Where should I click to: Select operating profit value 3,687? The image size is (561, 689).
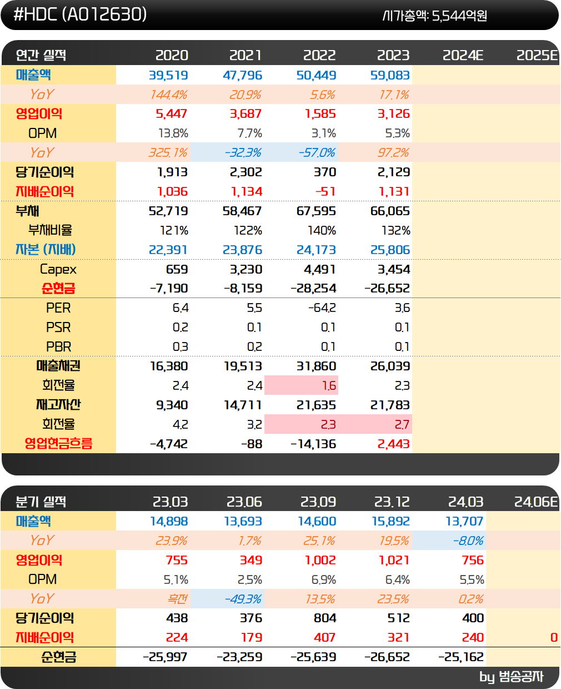(x=246, y=114)
